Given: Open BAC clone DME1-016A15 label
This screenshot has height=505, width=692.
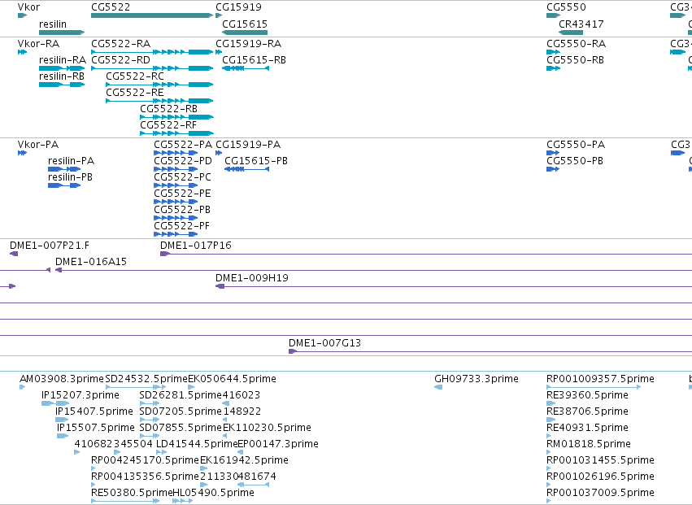Looking at the screenshot, I should [91, 262].
